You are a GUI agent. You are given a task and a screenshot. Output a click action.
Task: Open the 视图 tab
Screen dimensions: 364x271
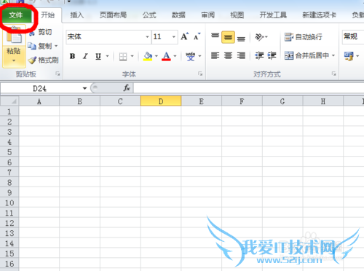(x=237, y=15)
